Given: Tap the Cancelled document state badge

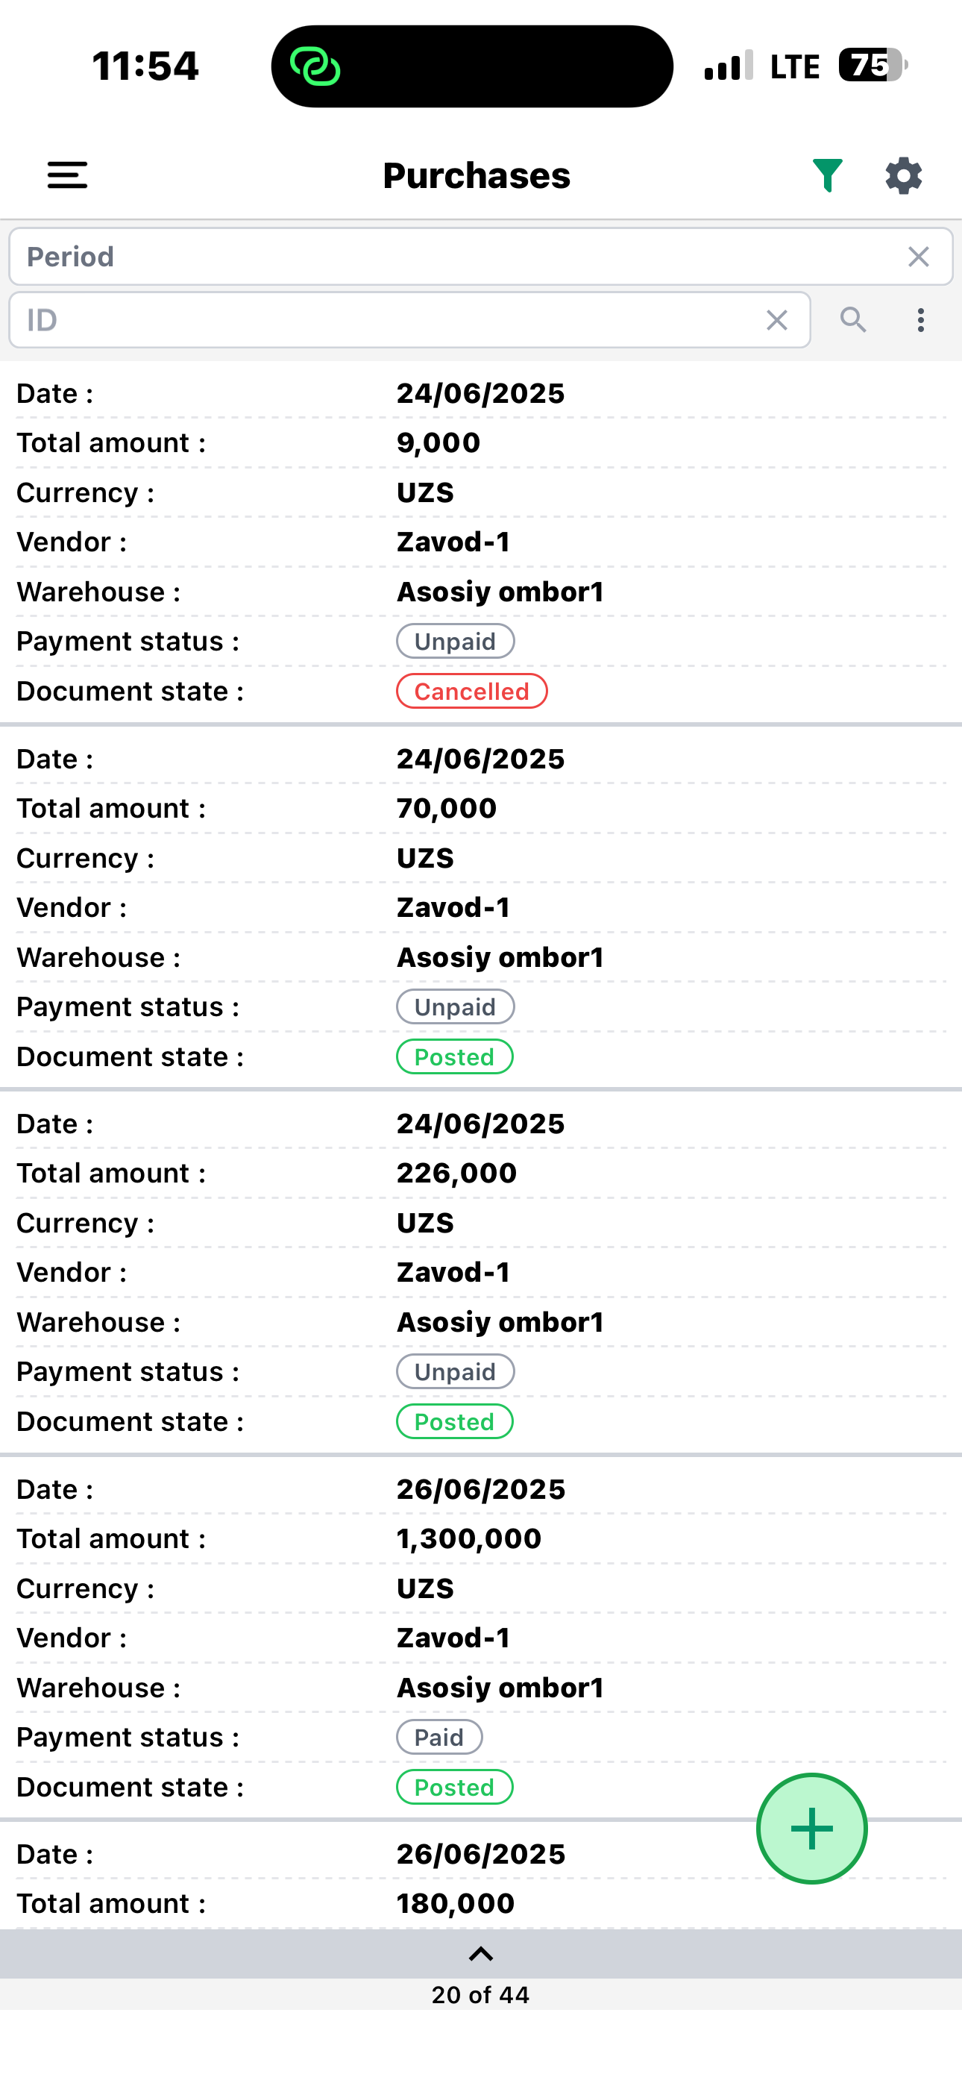Looking at the screenshot, I should pyautogui.click(x=472, y=692).
